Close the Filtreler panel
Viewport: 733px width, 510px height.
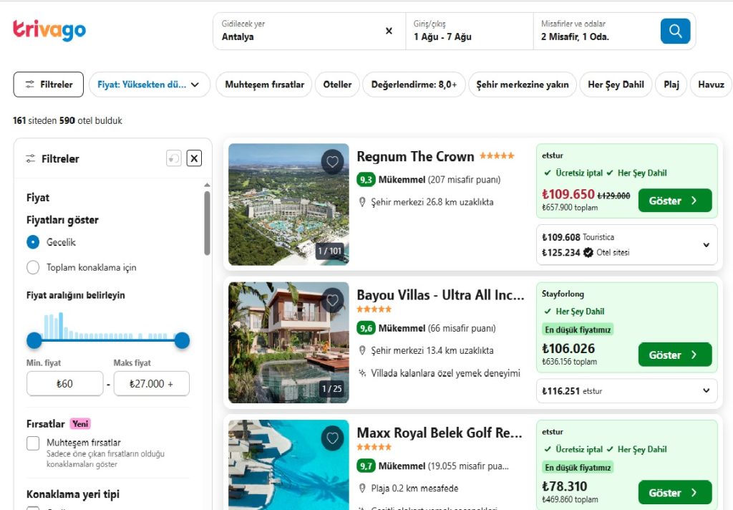point(194,158)
